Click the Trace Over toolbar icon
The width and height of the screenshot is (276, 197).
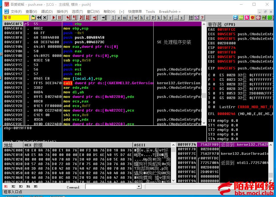click(88, 18)
